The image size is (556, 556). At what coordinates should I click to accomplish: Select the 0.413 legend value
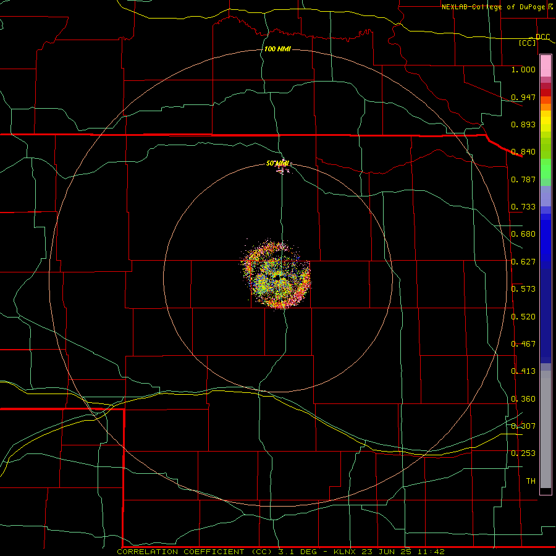(x=523, y=371)
